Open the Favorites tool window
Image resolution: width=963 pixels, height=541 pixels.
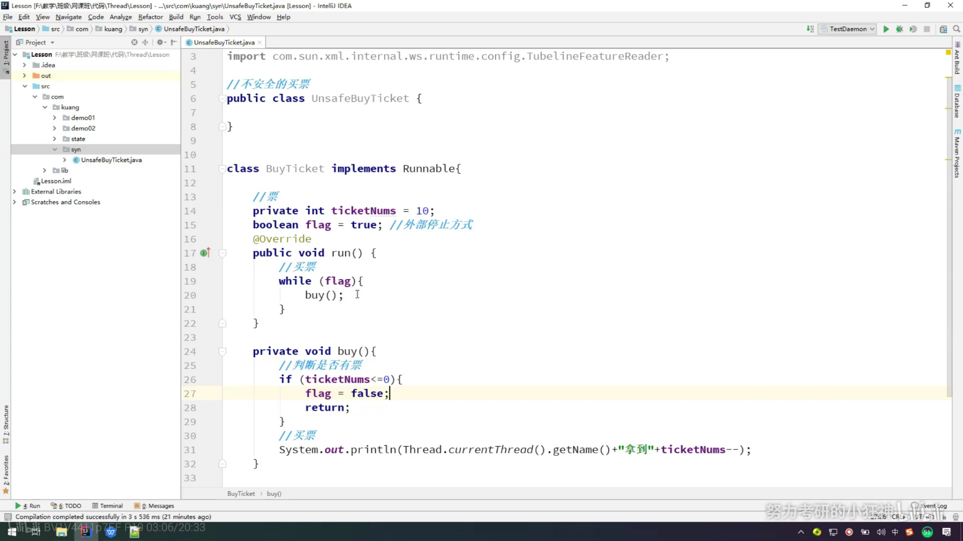coord(6,474)
